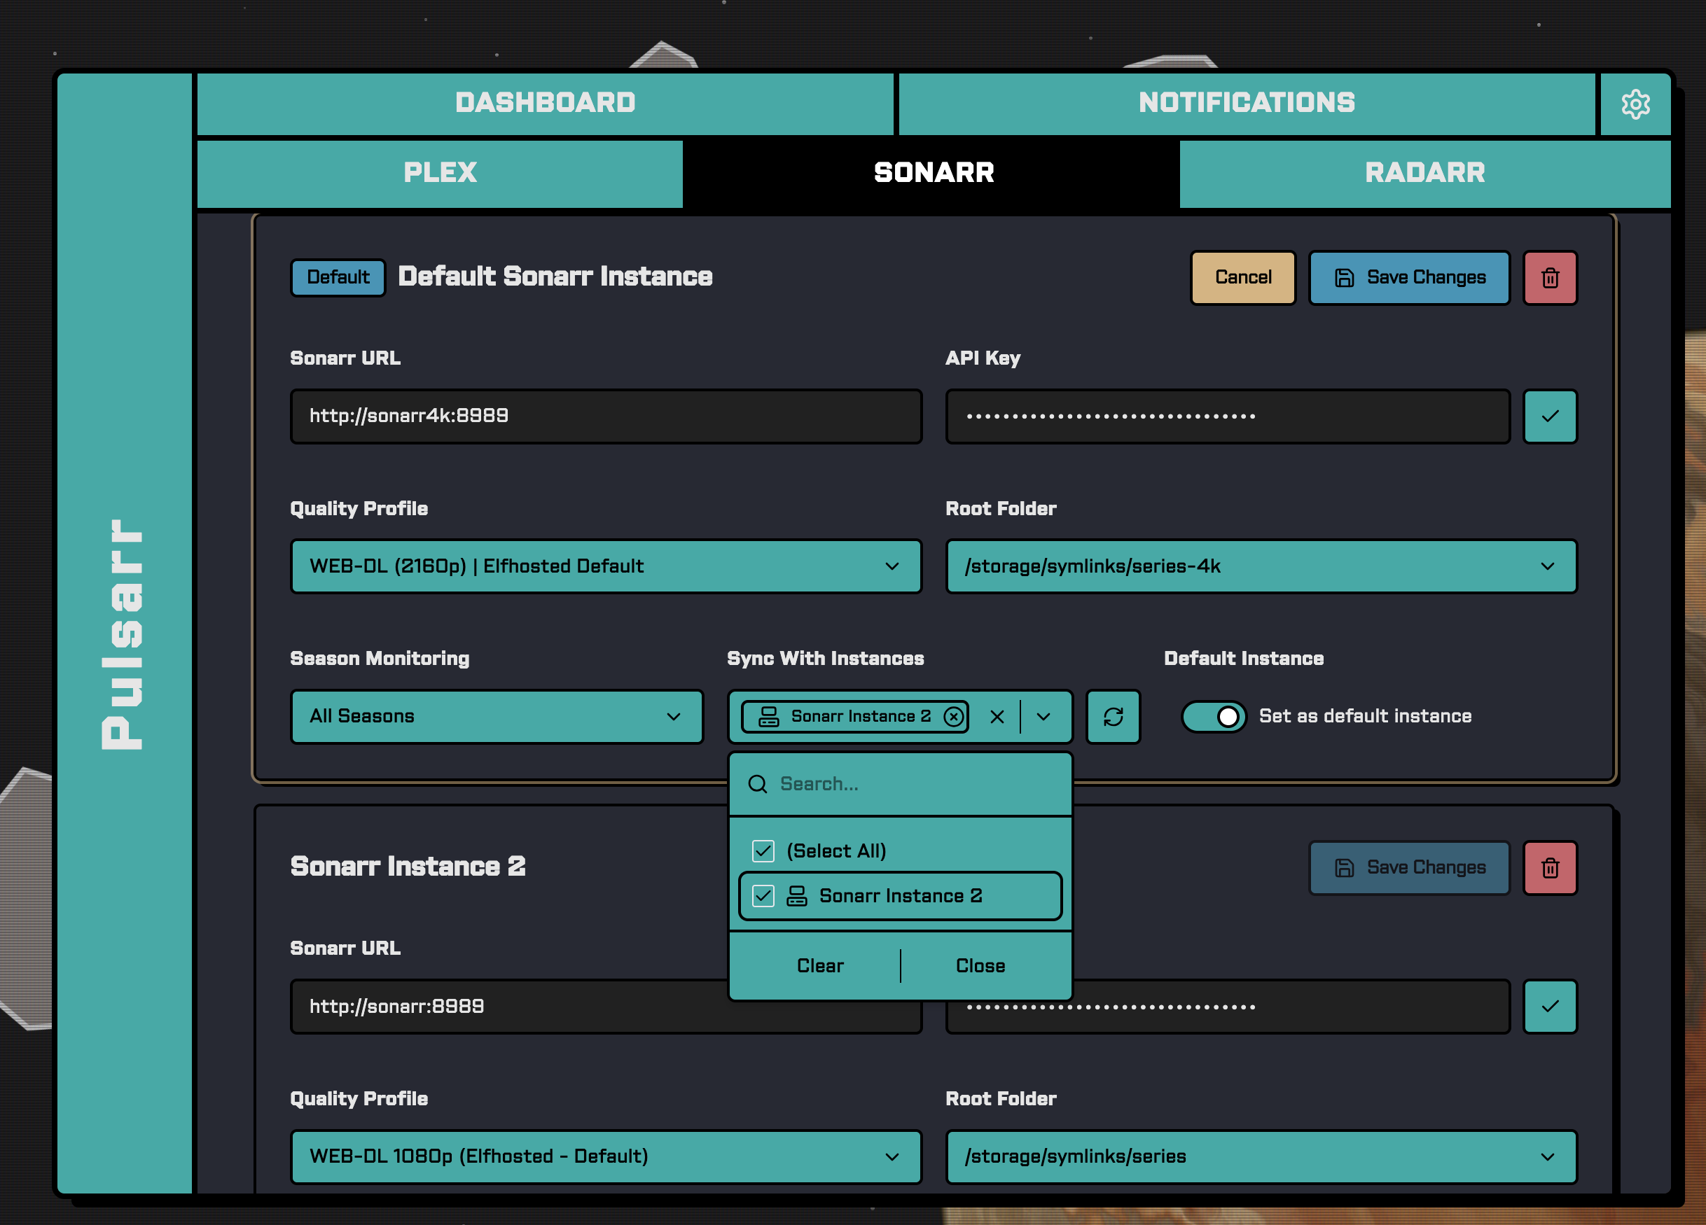Click Clear in the sync dropdown
1706x1225 pixels.
[820, 965]
